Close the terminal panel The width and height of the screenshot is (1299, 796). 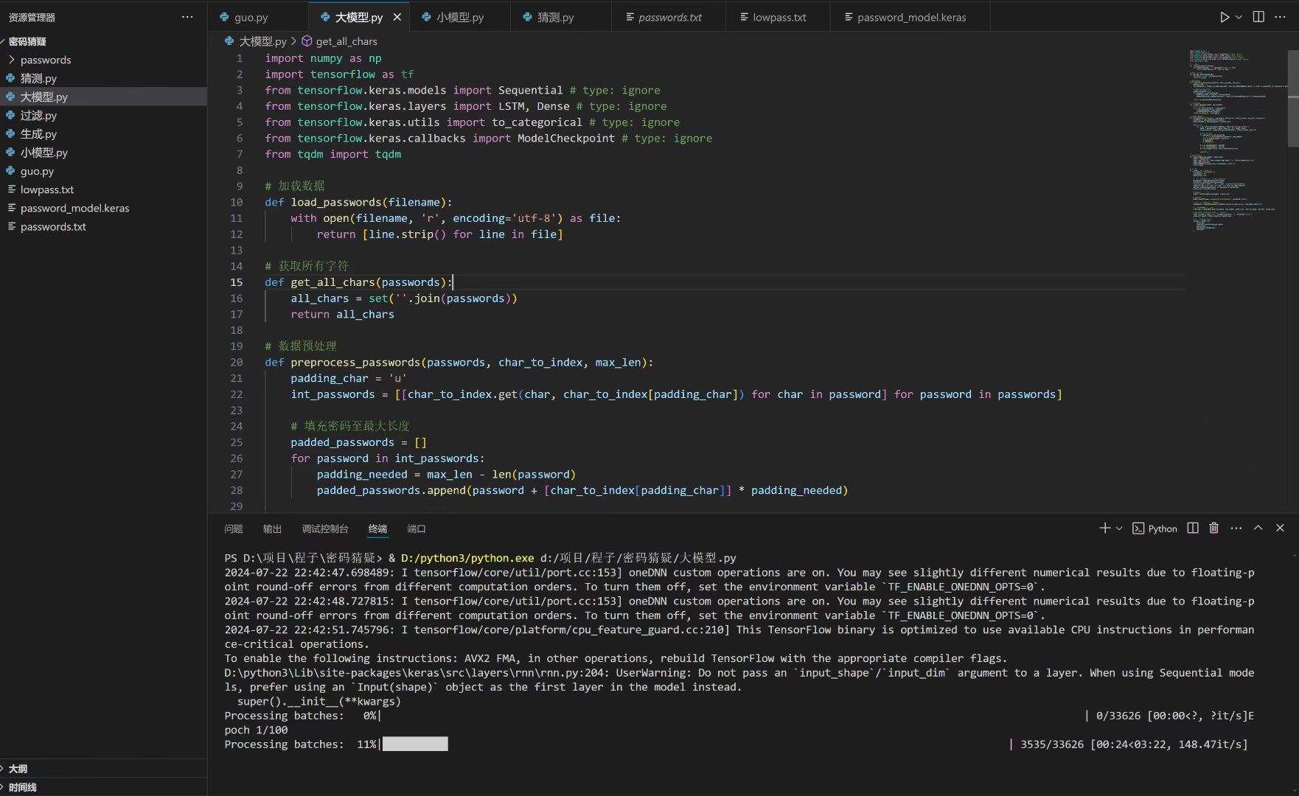(1280, 528)
